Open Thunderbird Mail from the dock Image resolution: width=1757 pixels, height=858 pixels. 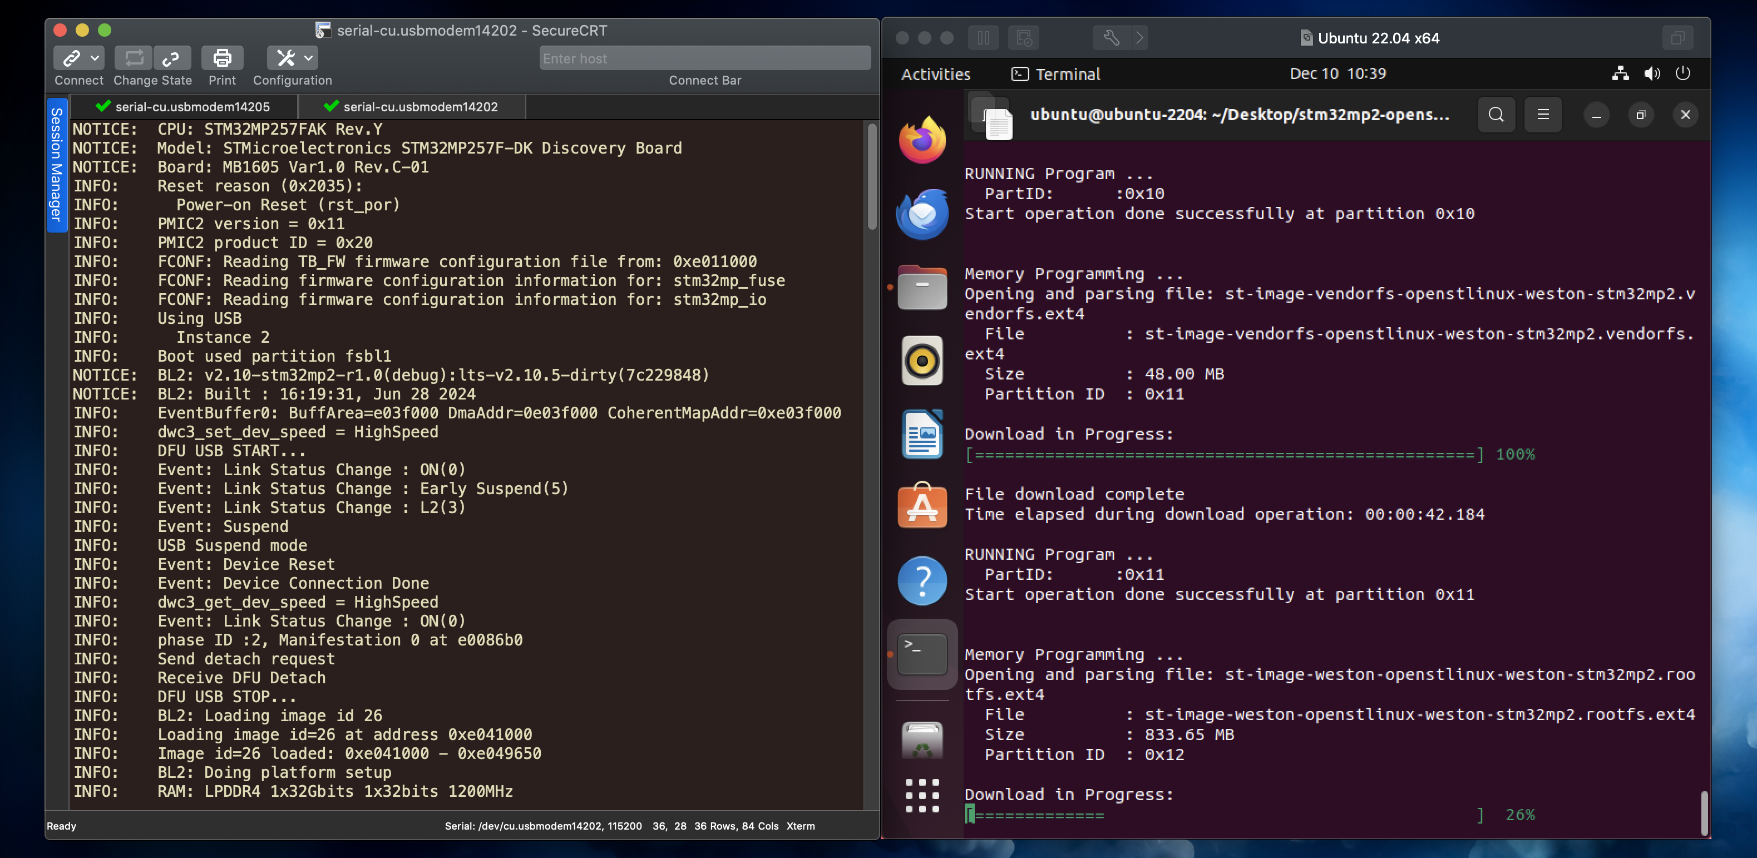922,214
